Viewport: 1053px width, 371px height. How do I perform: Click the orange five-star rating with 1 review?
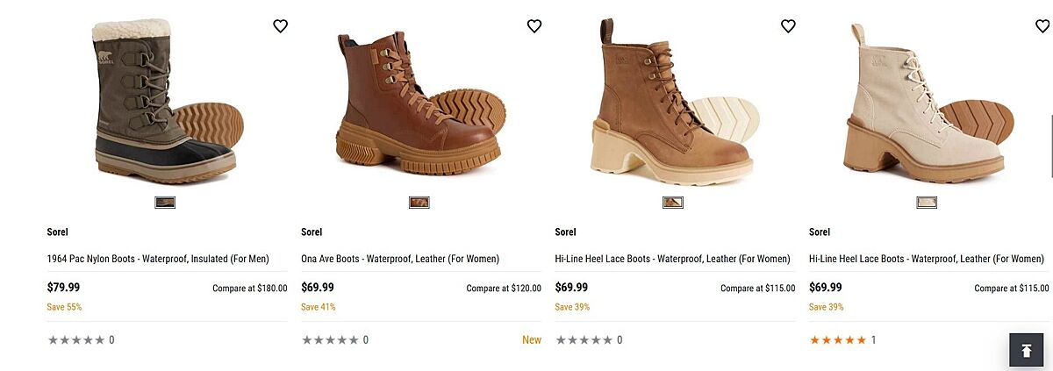(838, 340)
